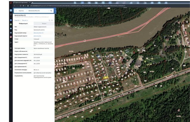The image size is (190, 122).
Task: Switch to the Информация tab
Action: point(23,24)
